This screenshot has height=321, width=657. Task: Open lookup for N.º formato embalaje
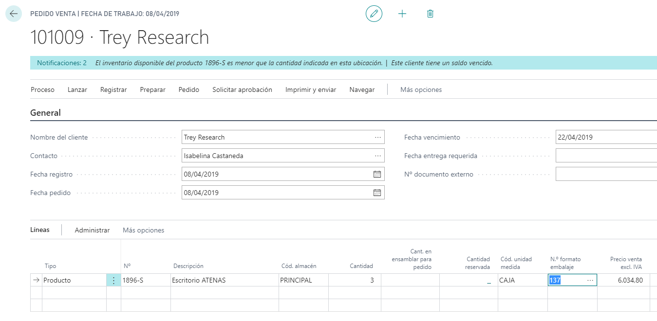pyautogui.click(x=590, y=280)
